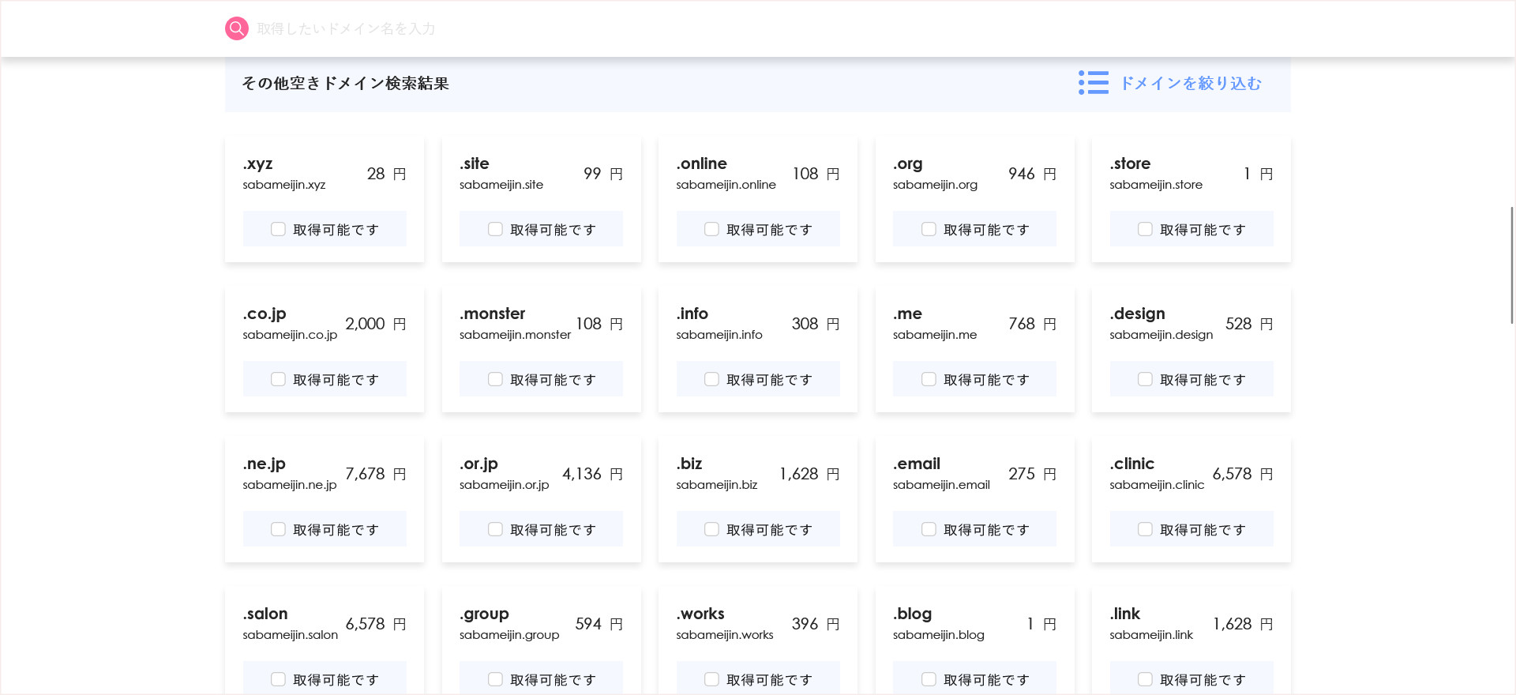Check the sabameijin.site availability checkbox
The height and width of the screenshot is (695, 1516).
[x=495, y=229]
